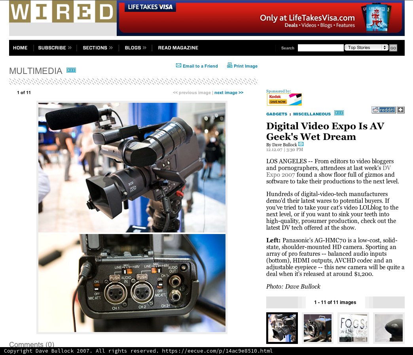The width and height of the screenshot is (413, 355).
Task: Click the right gallery pager bar
Action: tap(385, 302)
